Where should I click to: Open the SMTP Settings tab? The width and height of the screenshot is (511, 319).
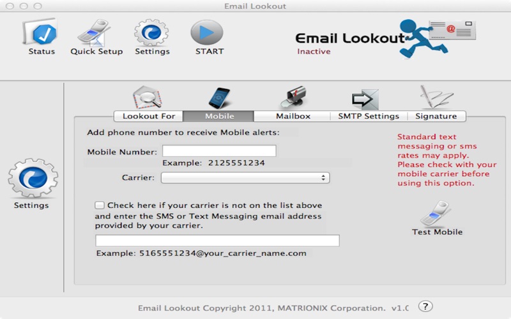point(369,116)
